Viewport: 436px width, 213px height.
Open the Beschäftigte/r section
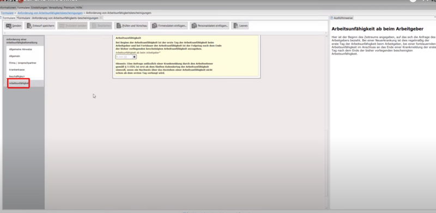point(17,76)
